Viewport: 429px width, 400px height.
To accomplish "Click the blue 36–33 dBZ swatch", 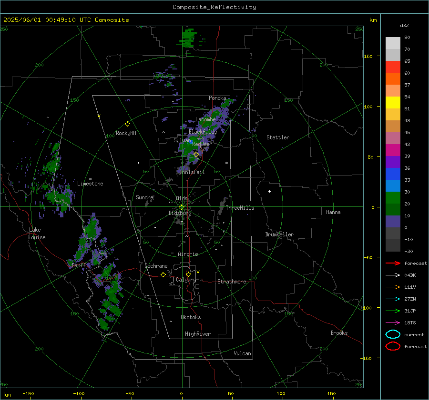I will coord(393,174).
